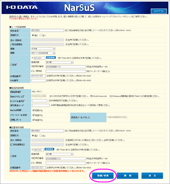Viewport: 170px width, 184px height.
Task: Click the シリアル番号 input field
Action: click(39, 101)
